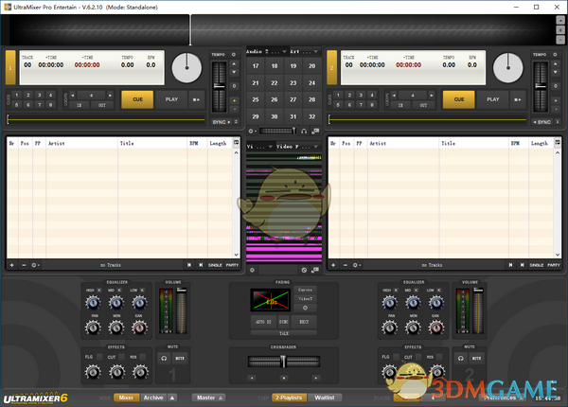This screenshot has width=568, height=407.
Task: Add track to right playlist with plus
Action: [333, 265]
